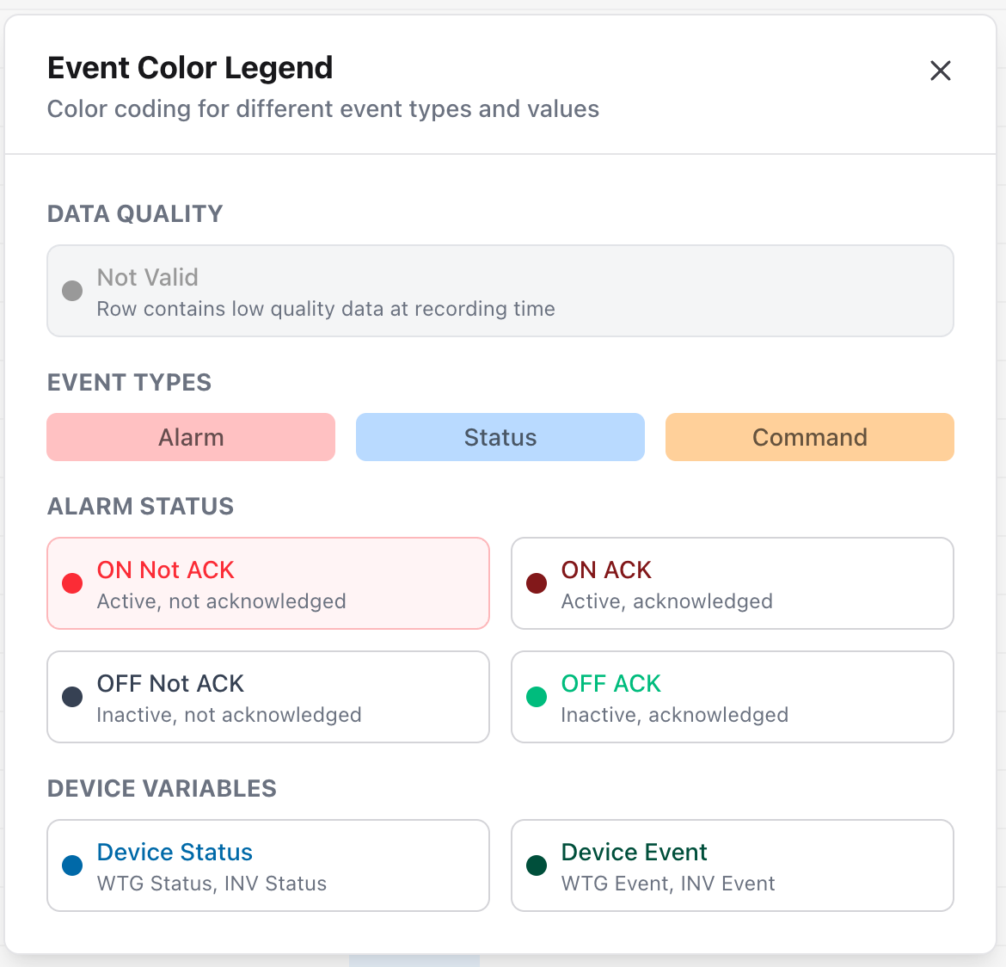1006x967 pixels.
Task: Open the Device Status card
Action: (267, 865)
